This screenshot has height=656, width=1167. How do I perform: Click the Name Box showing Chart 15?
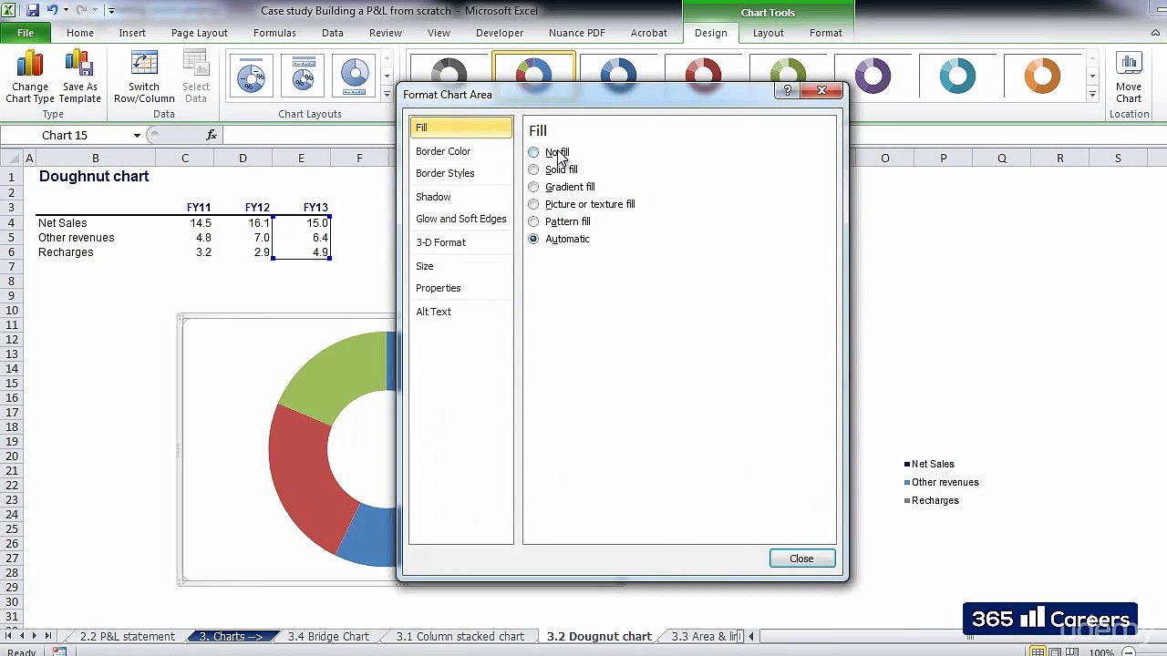tap(65, 135)
